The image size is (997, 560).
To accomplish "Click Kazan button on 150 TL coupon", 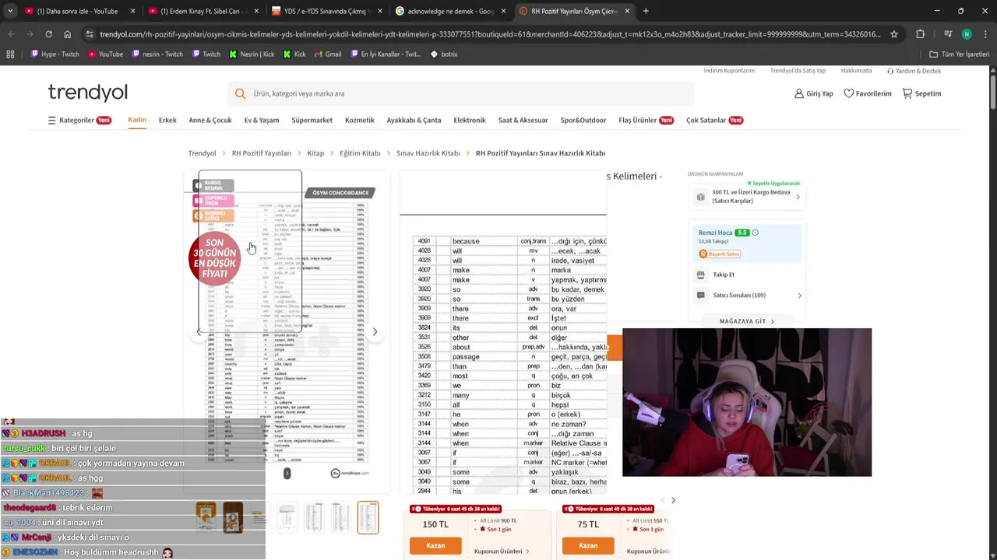I will 435,546.
